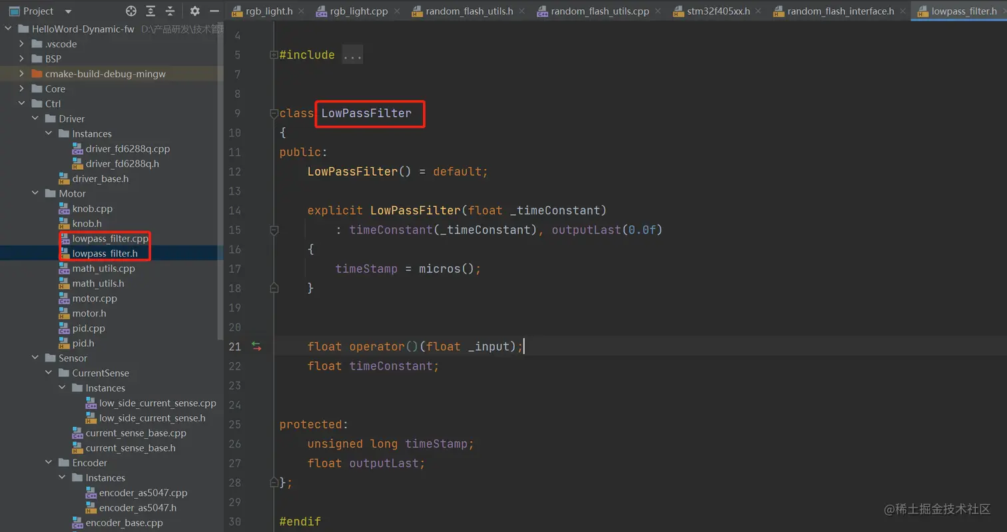Select driver_fd6288q.h in the project tree

pyautogui.click(x=123, y=164)
